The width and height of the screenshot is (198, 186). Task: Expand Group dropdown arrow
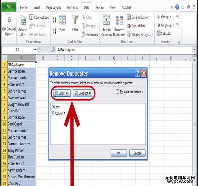coord(170,17)
